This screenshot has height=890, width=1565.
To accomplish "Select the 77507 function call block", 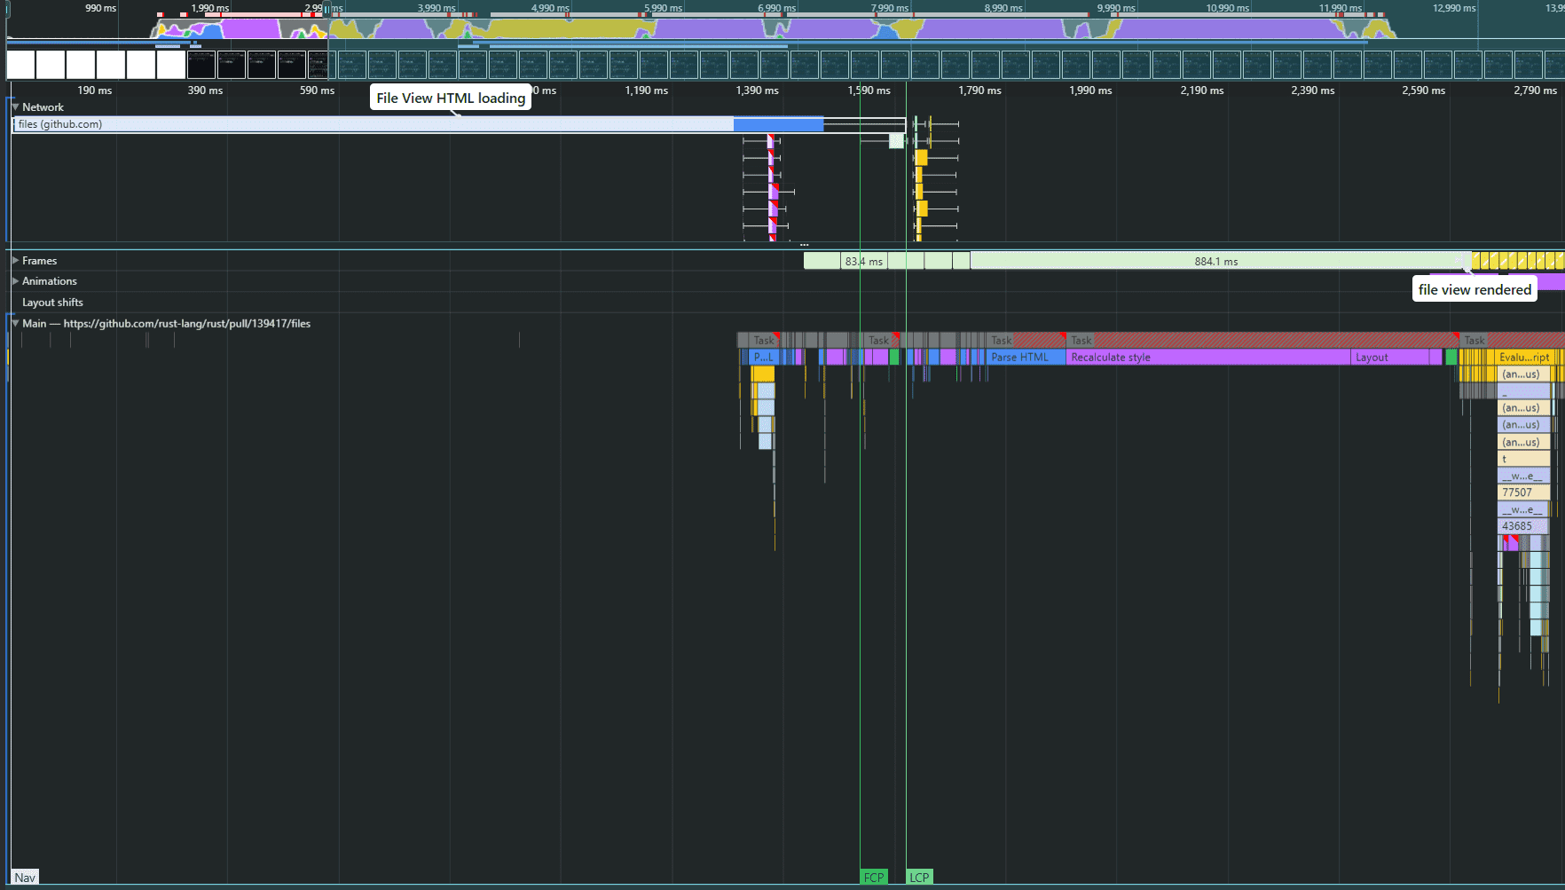I will click(x=1522, y=492).
